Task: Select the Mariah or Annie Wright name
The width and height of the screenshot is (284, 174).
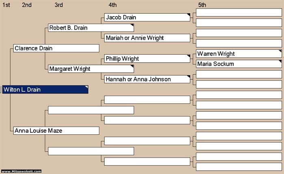Action: pos(135,38)
